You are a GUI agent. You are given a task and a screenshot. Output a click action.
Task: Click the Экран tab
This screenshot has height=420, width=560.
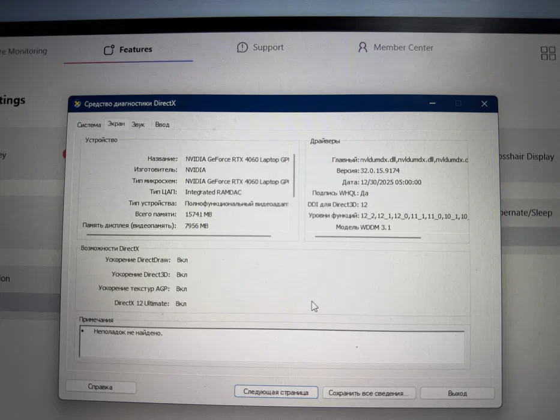[x=116, y=124]
